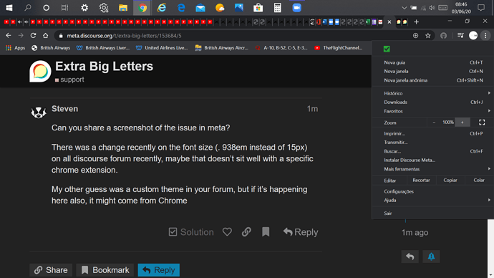
Task: Click Copiar in edit row
Action: coord(450,181)
